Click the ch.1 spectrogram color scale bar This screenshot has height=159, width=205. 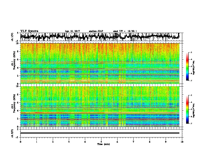pyautogui.click(x=187, y=67)
